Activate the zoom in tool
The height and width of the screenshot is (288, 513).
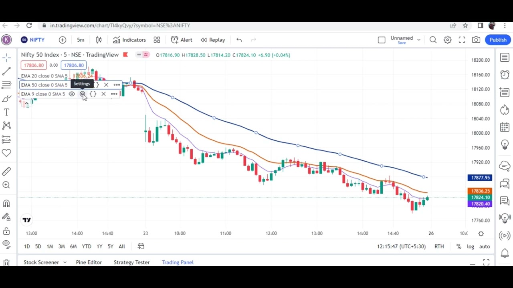6,185
